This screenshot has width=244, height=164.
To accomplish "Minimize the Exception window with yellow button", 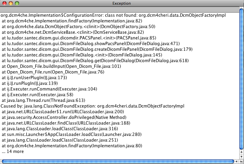I will coord(11,4).
